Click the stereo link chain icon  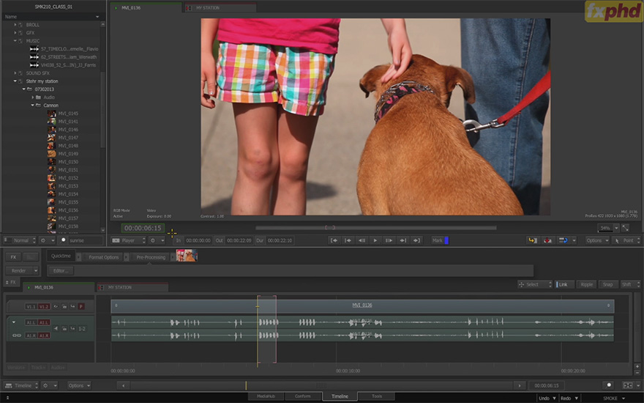[16, 336]
